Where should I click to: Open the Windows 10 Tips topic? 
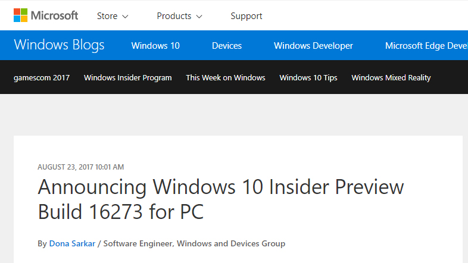pos(308,77)
